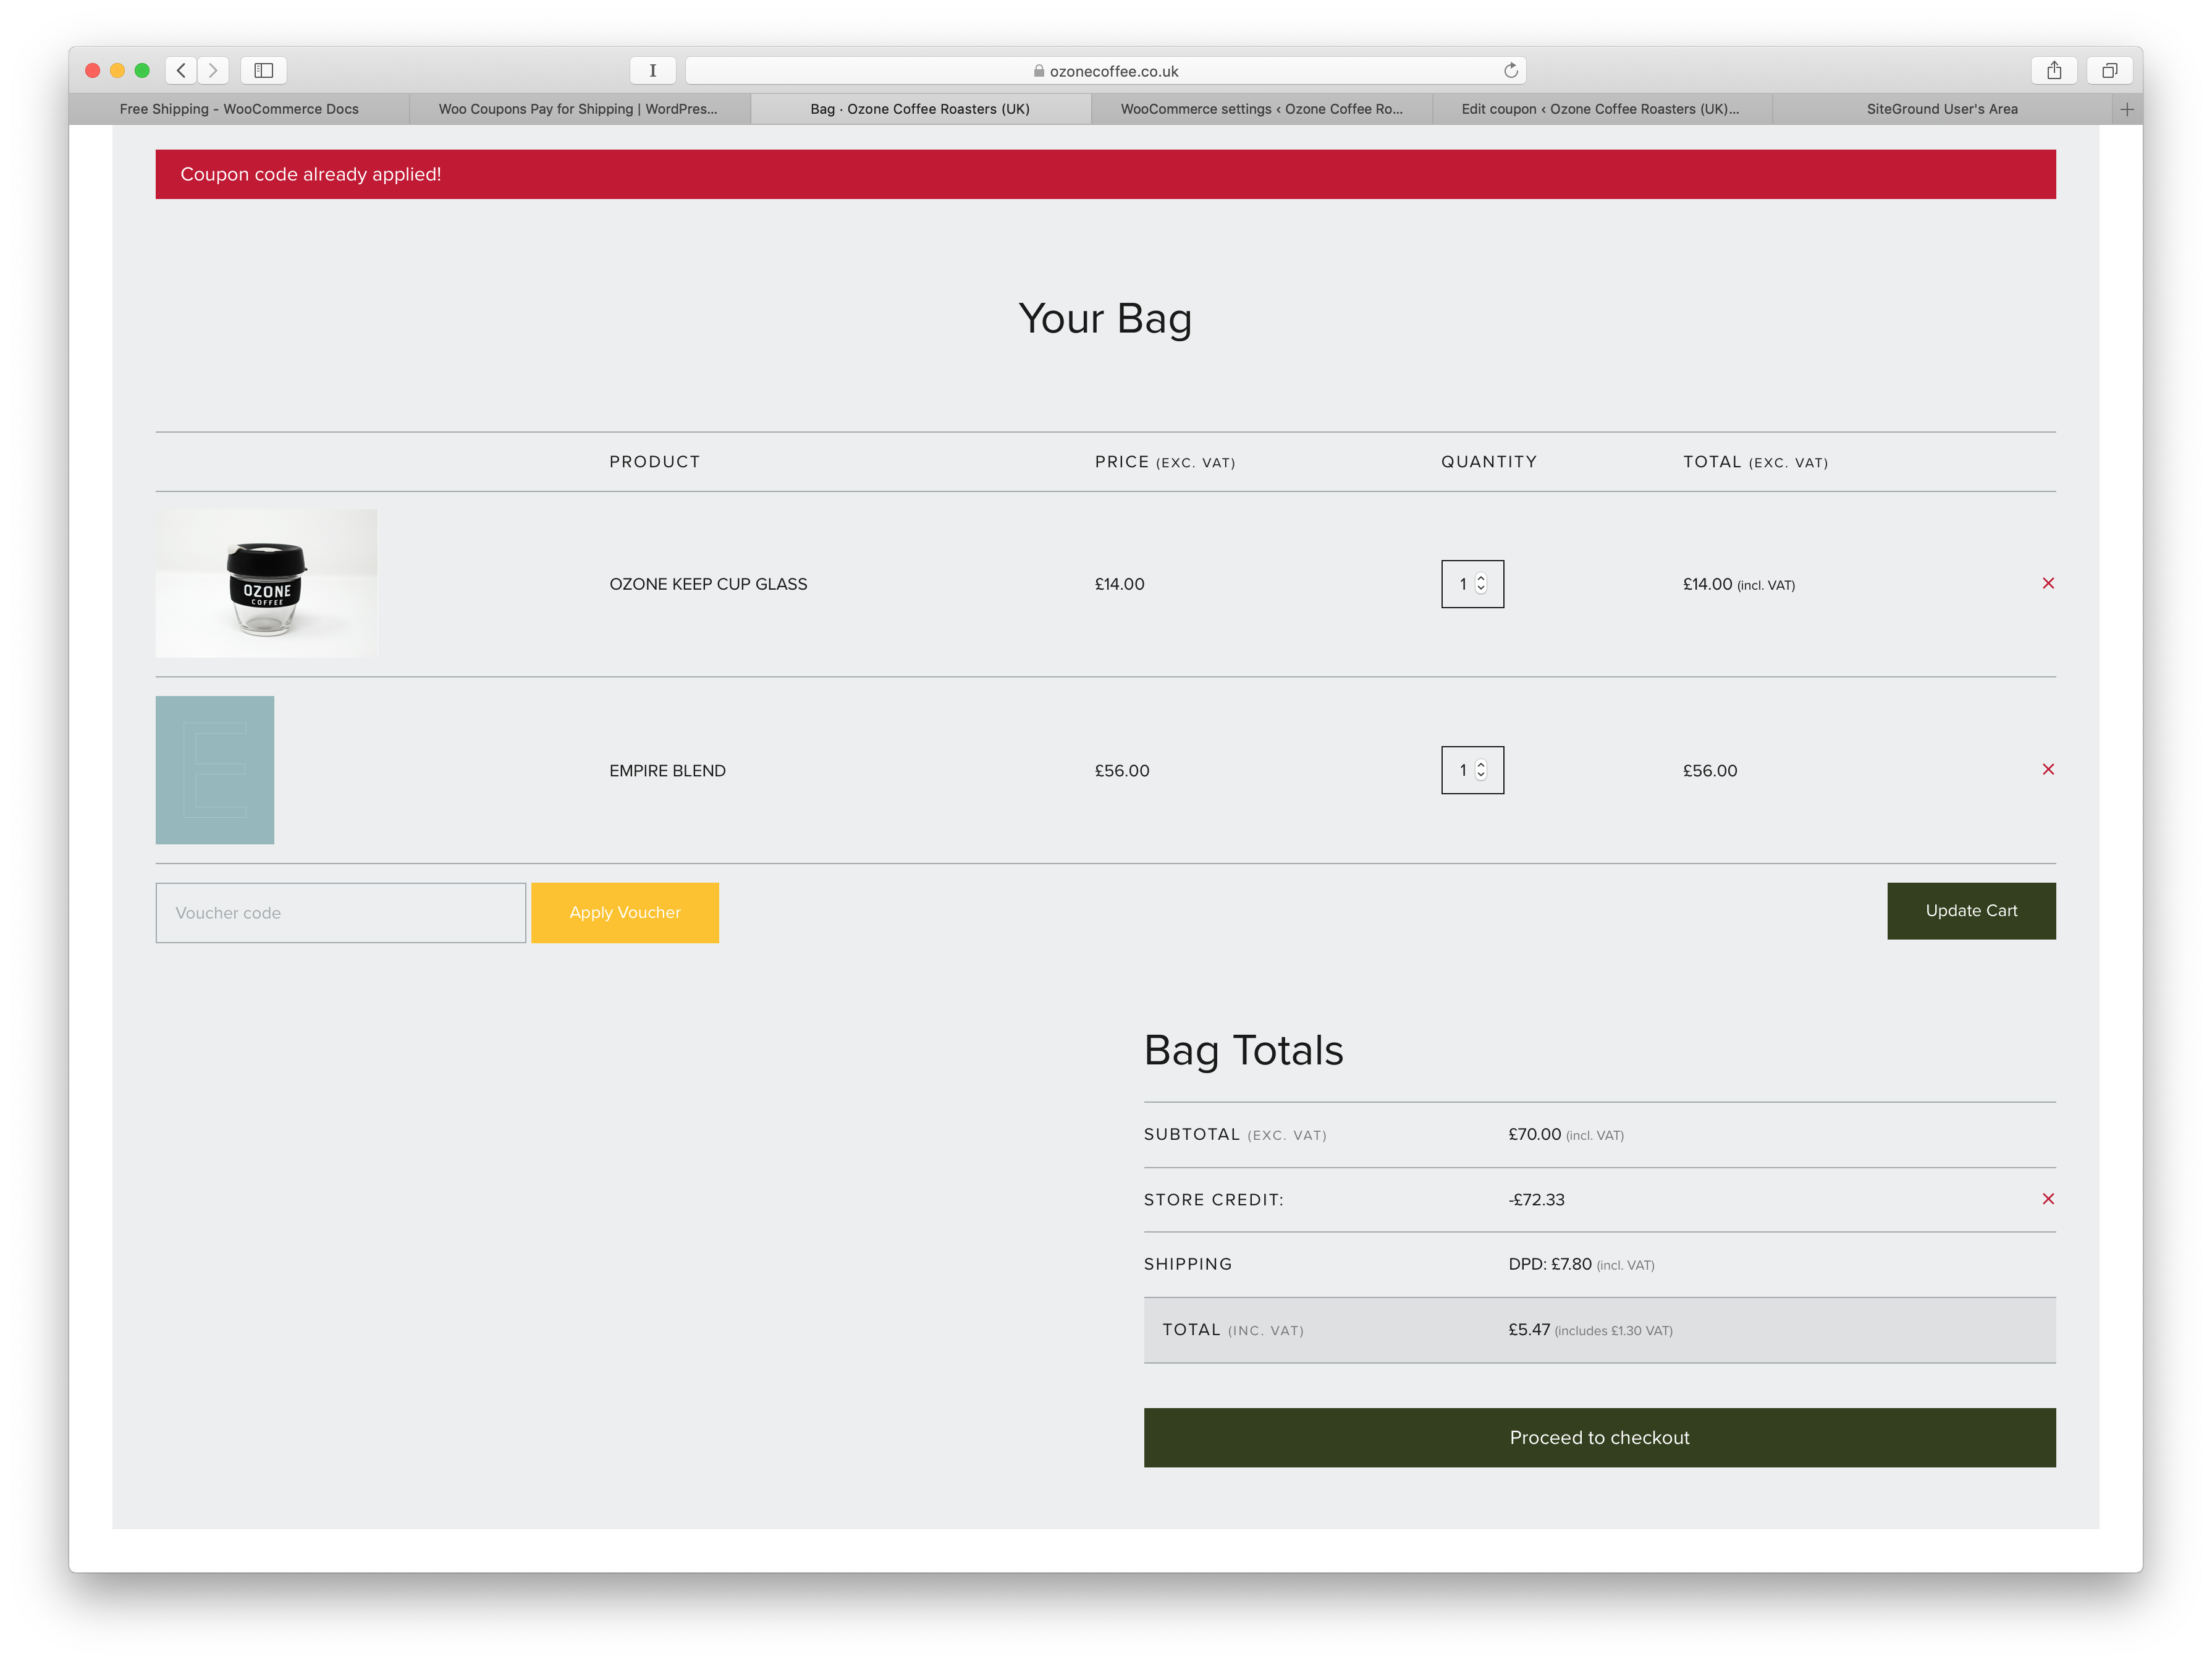Switch to SiteGround User's Area tab
Viewport: 2212px width, 1664px height.
point(1942,109)
